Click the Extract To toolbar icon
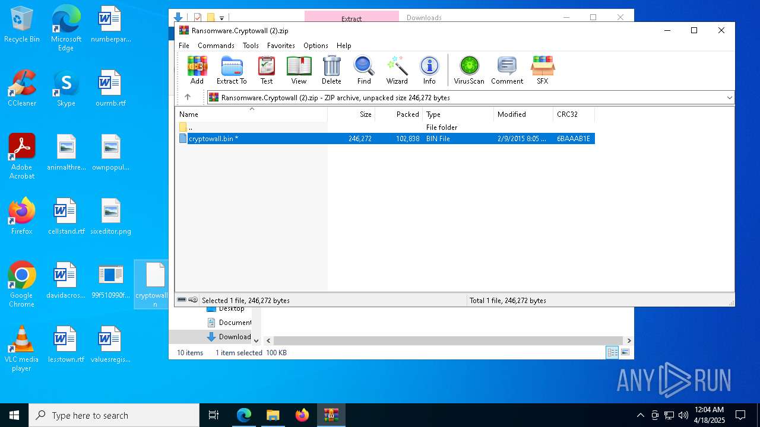Screen dimensions: 760x427 (232, 70)
